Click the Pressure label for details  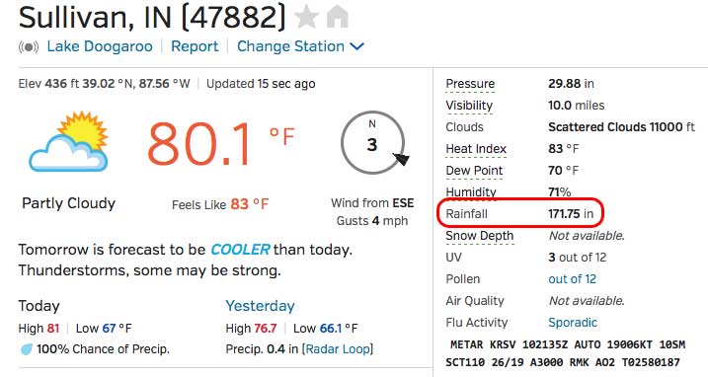470,84
